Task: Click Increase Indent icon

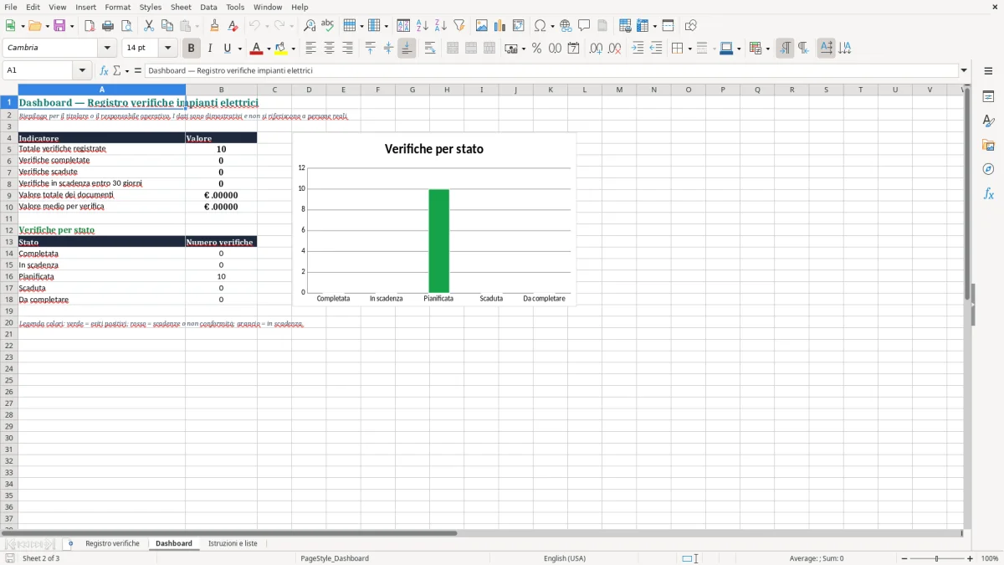Action: pyautogui.click(x=638, y=49)
